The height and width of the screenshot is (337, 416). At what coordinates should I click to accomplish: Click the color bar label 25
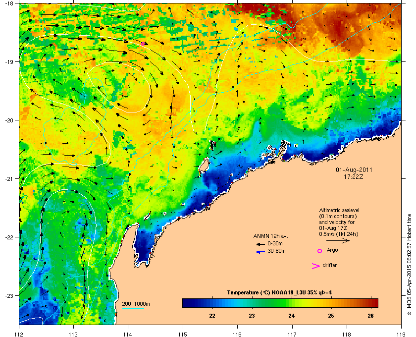331,316
